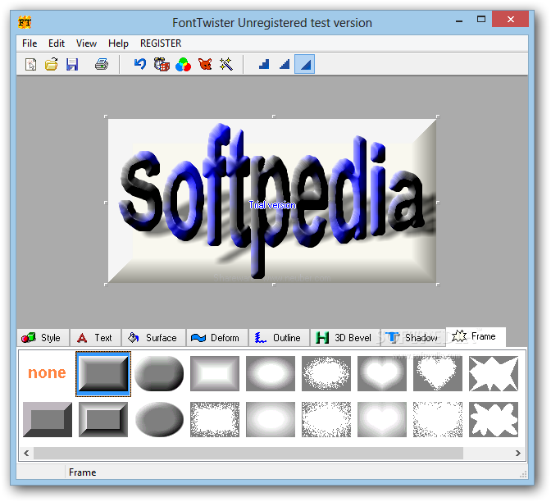
Task: Select the raised bevel rectangle frame, top row
Action: coord(103,373)
